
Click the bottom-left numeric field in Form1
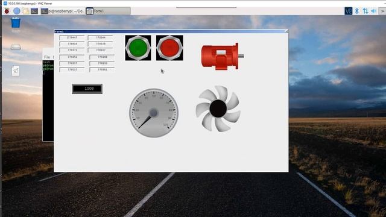pos(72,70)
